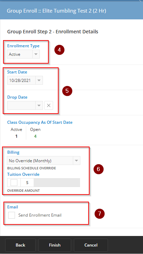Click the No Override (Monthly) text
The width and height of the screenshot is (143, 254).
30,161
